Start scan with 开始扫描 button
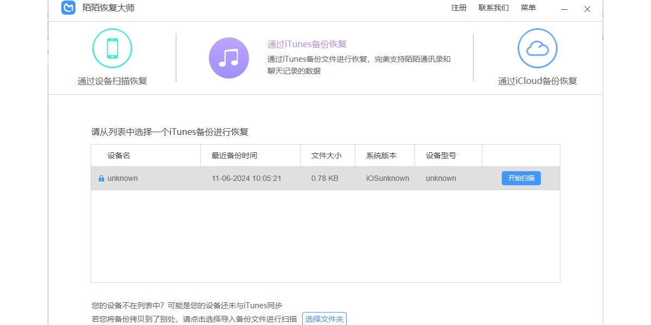This screenshot has width=651, height=325. (521, 178)
